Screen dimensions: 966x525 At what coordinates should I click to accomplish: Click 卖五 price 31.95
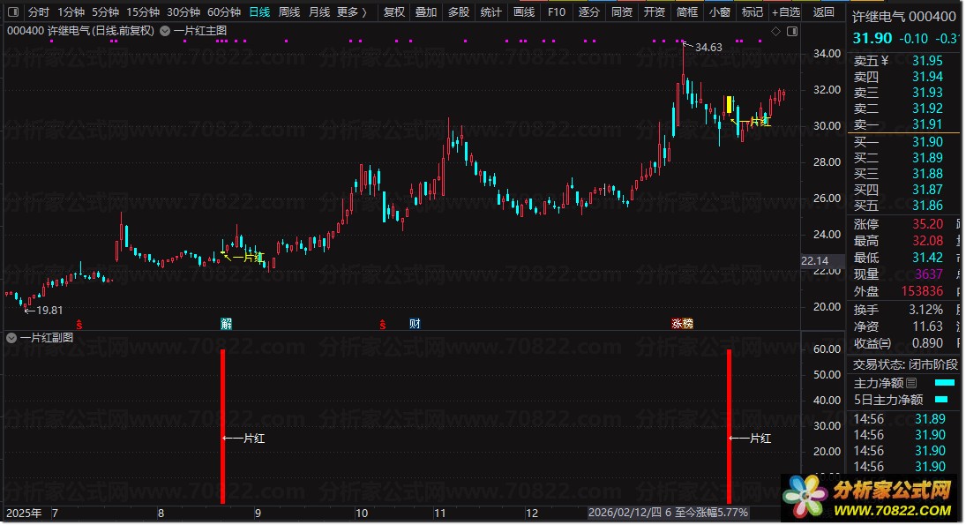927,61
